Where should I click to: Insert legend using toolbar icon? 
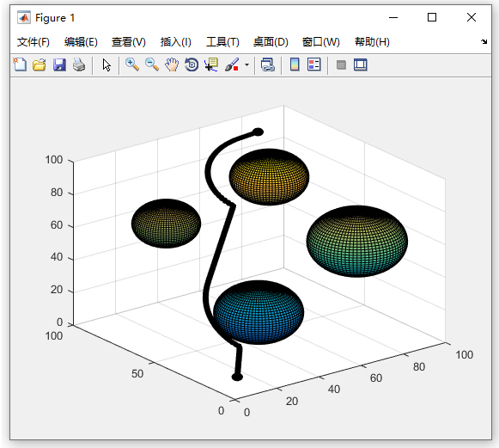click(x=314, y=64)
